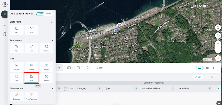222x105 pixels.
Task: Click the bookmark filter button
Action: click(x=87, y=68)
